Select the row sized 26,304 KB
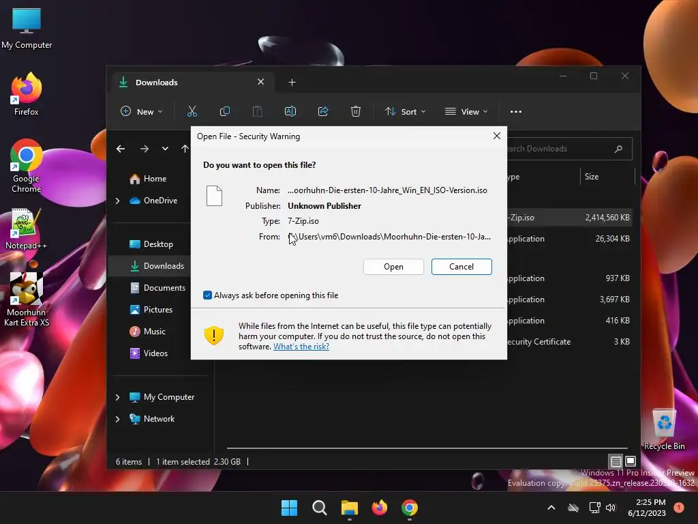The height and width of the screenshot is (524, 698). point(569,239)
